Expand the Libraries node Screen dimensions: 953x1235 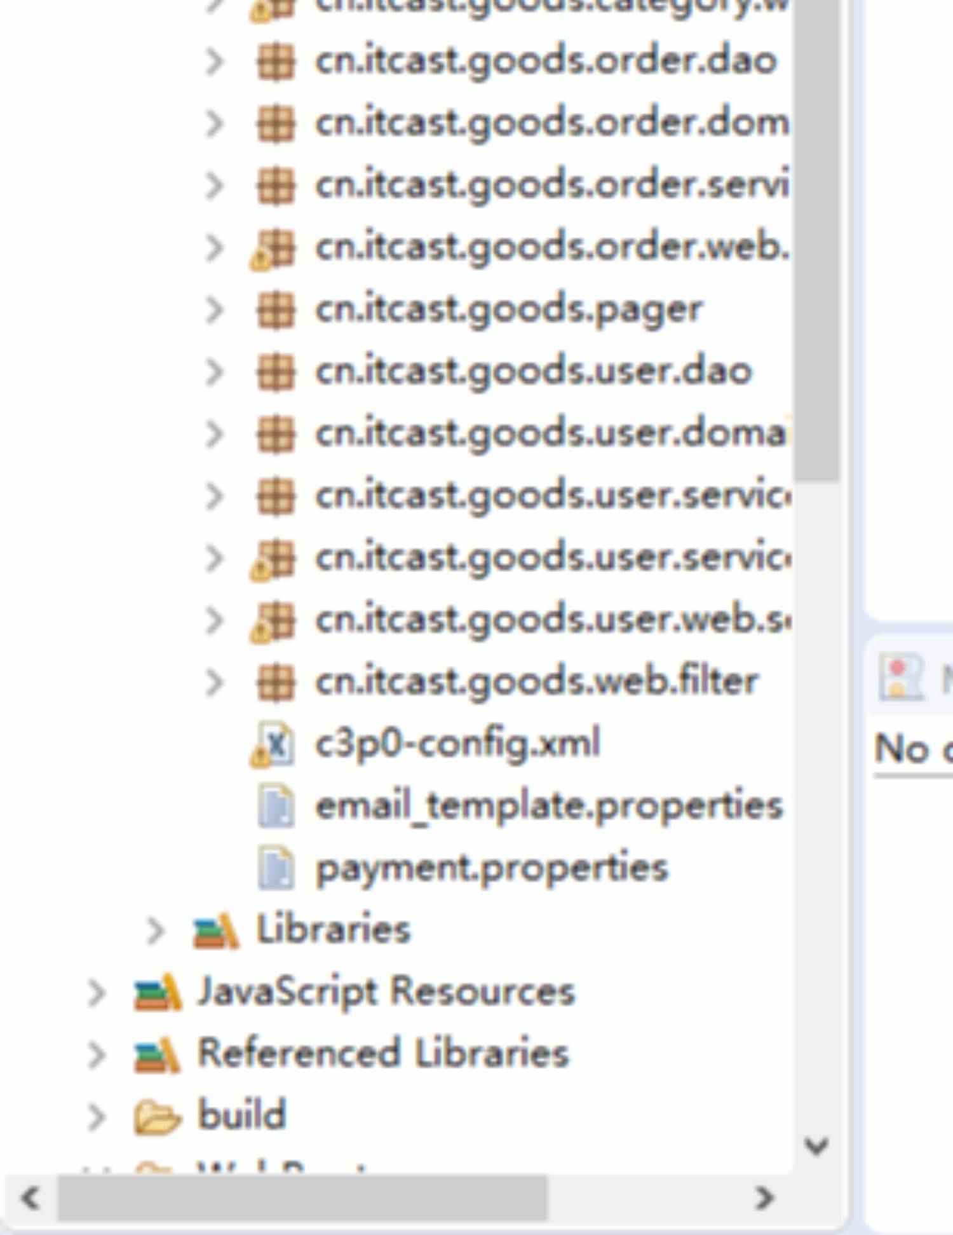click(x=155, y=931)
